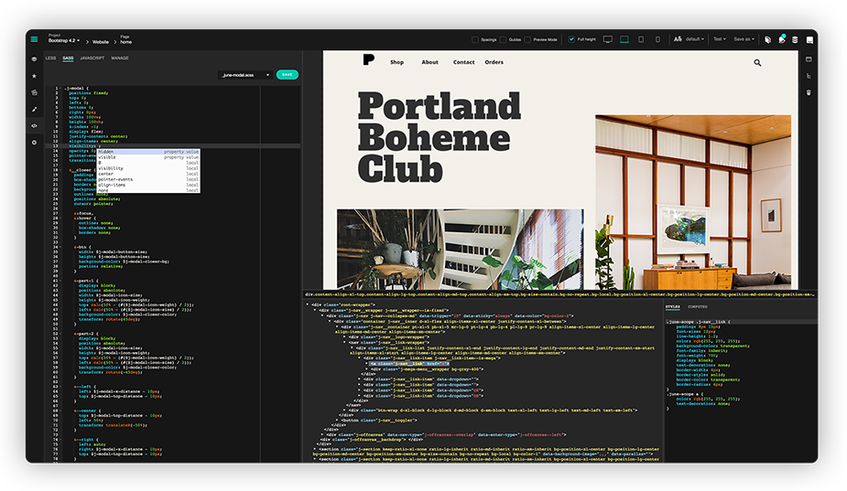This screenshot has width=847, height=491.
Task: Open the hamburger main menu icon
Action: pos(34,39)
